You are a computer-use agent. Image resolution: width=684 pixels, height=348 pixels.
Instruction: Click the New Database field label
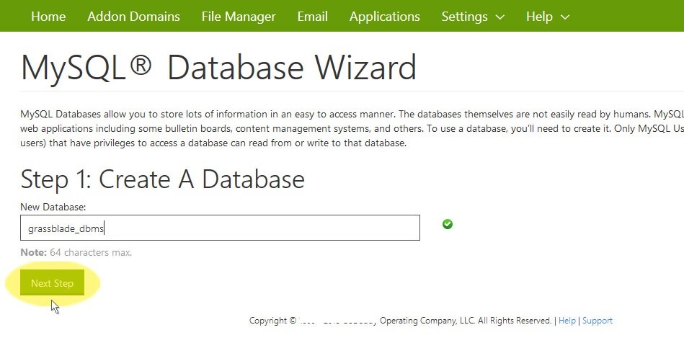point(53,207)
